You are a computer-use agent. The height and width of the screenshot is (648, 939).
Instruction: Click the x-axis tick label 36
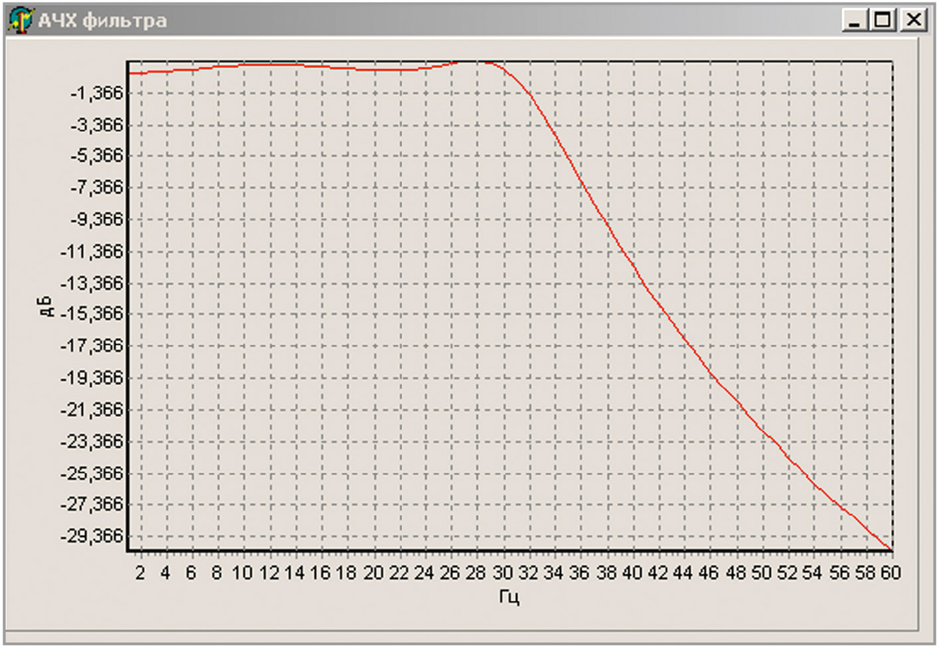click(579, 572)
